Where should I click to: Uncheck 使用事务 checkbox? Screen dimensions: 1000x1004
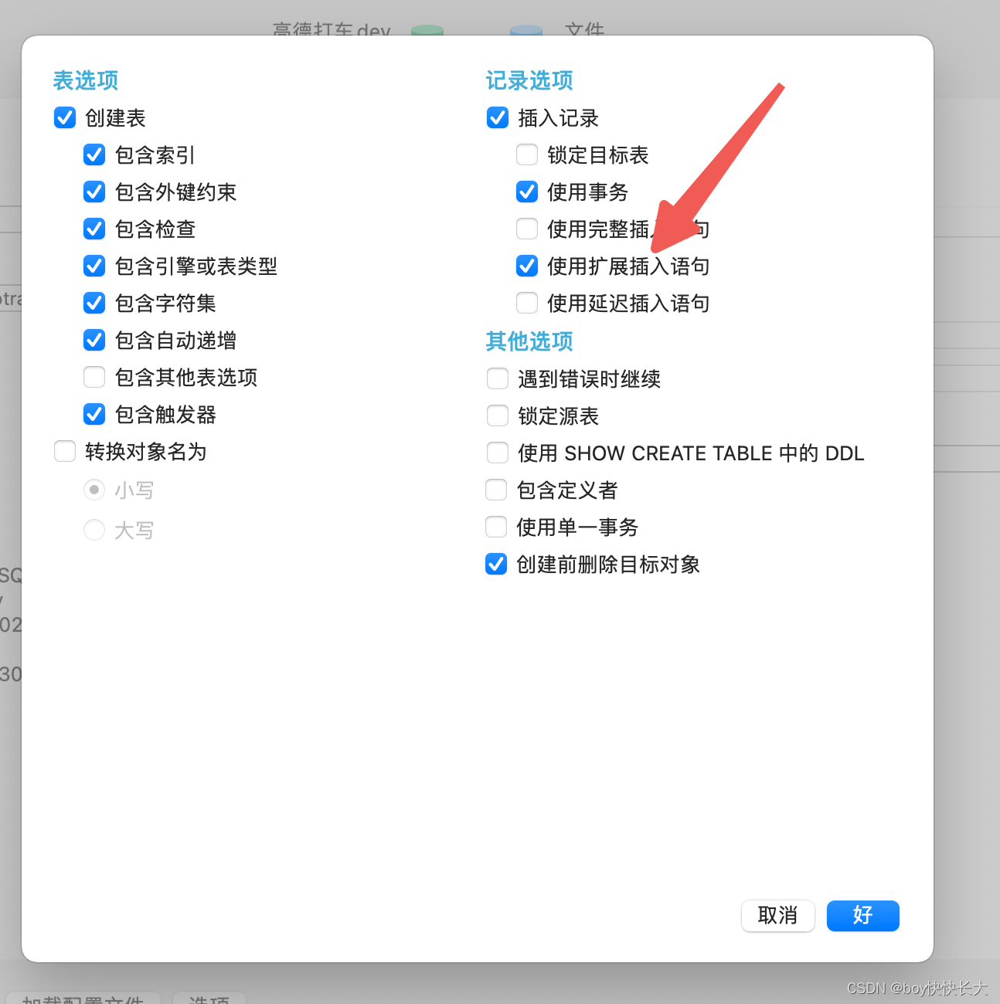(527, 192)
